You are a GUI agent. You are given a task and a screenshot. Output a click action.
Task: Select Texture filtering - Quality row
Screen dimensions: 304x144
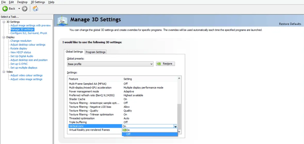coord(123,111)
